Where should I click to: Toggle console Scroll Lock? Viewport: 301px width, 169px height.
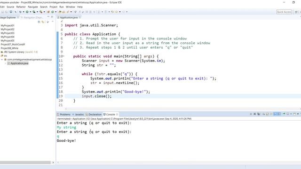pyautogui.click(x=267, y=114)
